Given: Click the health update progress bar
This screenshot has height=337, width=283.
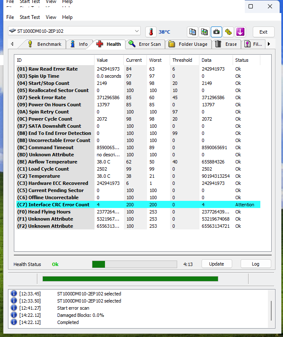Looking at the screenshot, I should 134,264.
